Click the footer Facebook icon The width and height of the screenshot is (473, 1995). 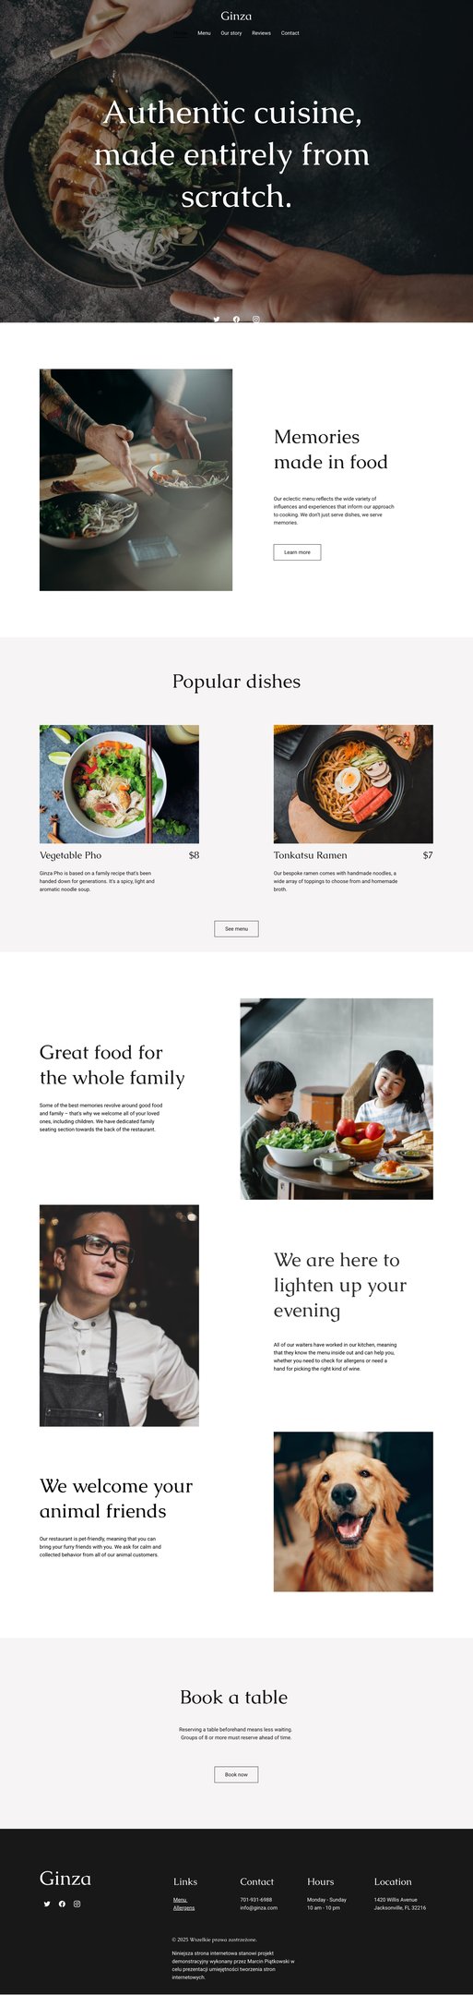click(x=62, y=1904)
